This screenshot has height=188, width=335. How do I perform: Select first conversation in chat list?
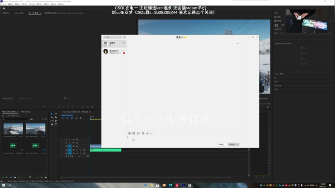(x=114, y=44)
